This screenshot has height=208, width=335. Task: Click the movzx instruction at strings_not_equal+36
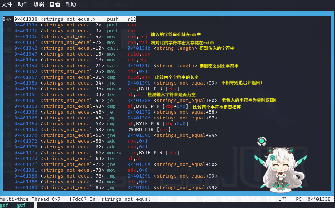[113, 89]
